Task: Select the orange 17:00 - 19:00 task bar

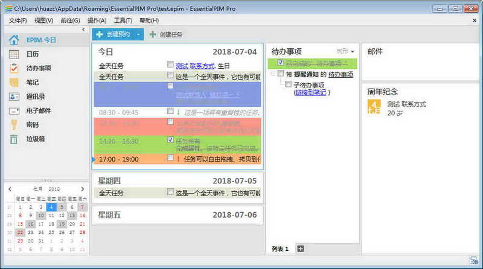Action: click(178, 159)
